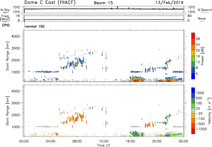The image size is (212, 147).
Task: Click the '3000' tick on the velocity panel's range axis
Action: tap(16, 103)
